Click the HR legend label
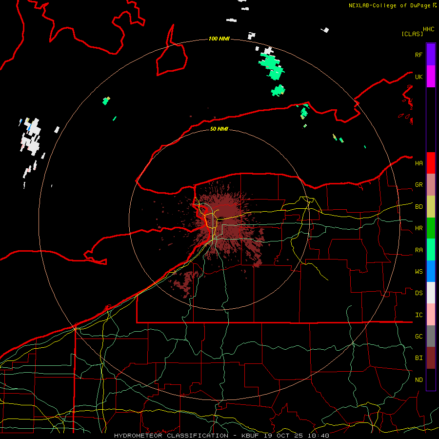439x439 pixels. point(419,228)
